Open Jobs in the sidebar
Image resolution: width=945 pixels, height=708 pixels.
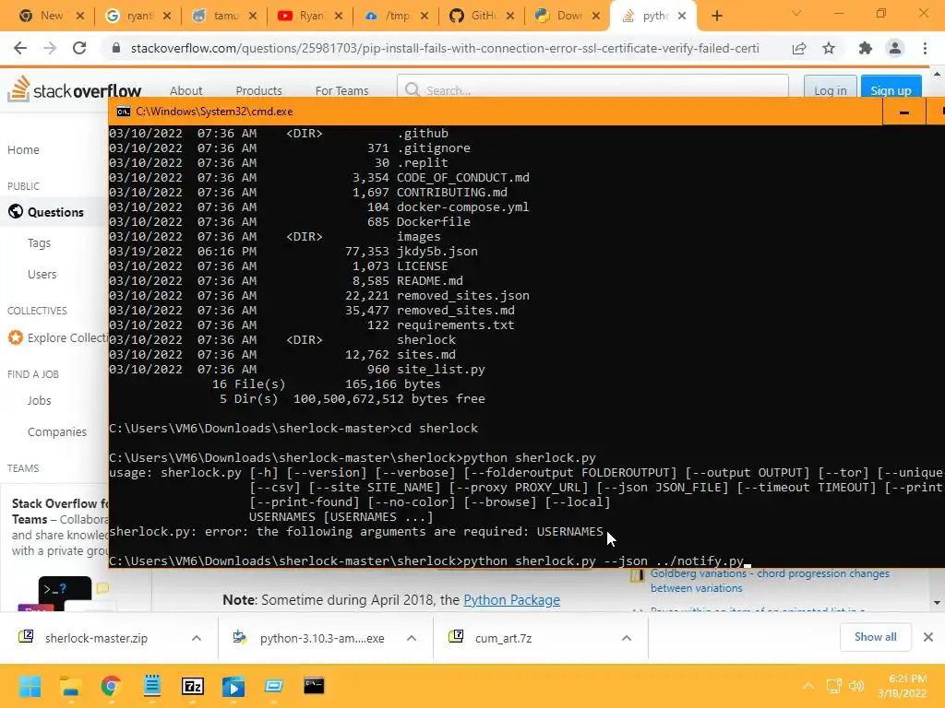[x=39, y=401]
